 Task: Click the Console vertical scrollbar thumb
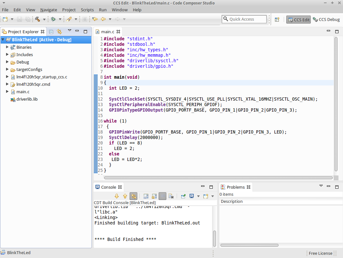pos(214,238)
